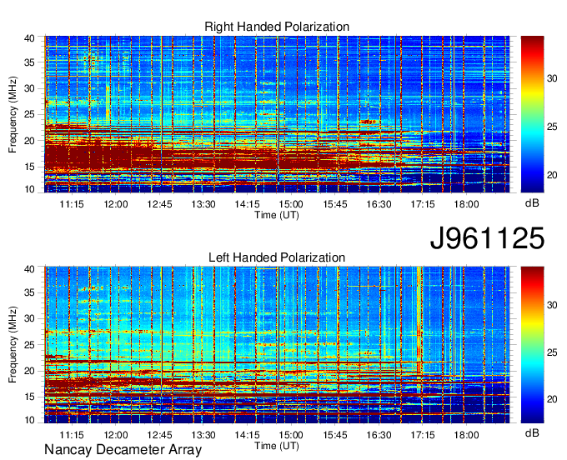Click the 10 MHz tick of Right Handed plot
The width and height of the screenshot is (567, 460).
point(30,189)
